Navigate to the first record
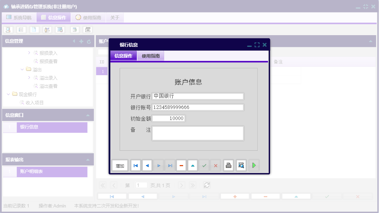The width and height of the screenshot is (379, 213). pyautogui.click(x=136, y=165)
